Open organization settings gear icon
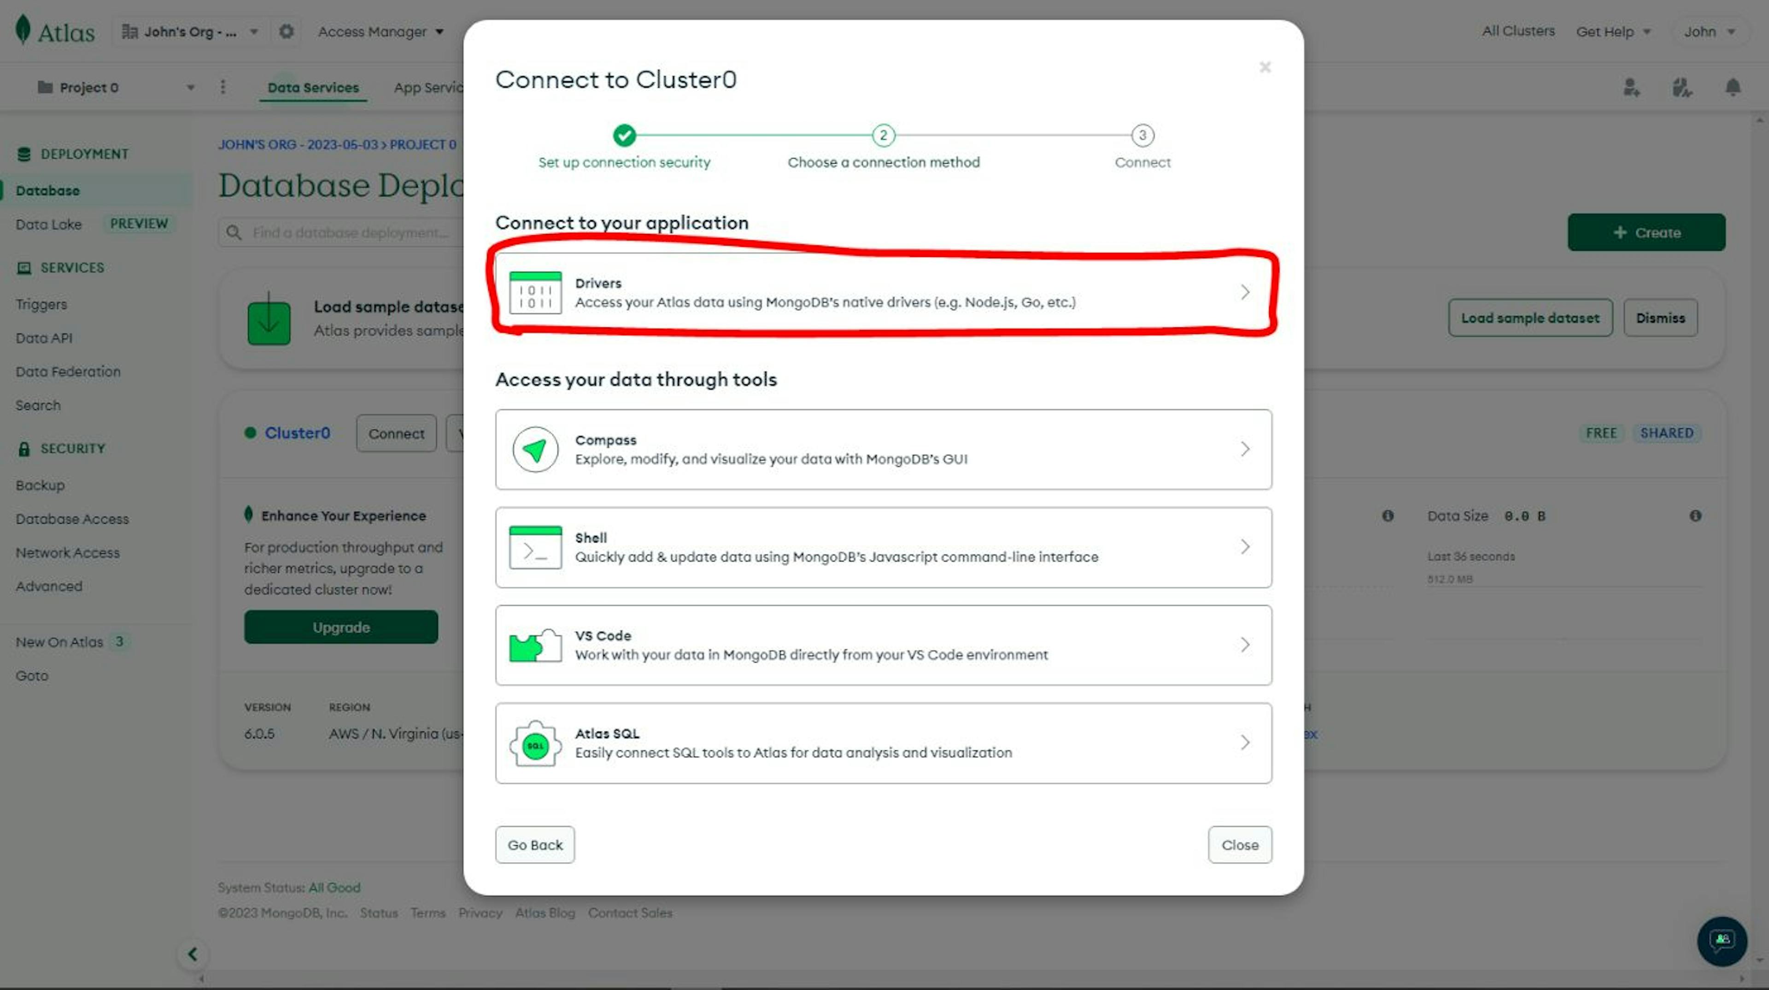Viewport: 1769px width, 990px height. [287, 32]
